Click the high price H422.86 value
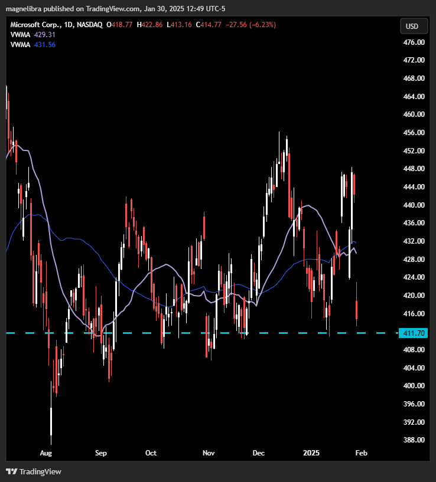Viewport: 436px width, 482px height. [149, 25]
